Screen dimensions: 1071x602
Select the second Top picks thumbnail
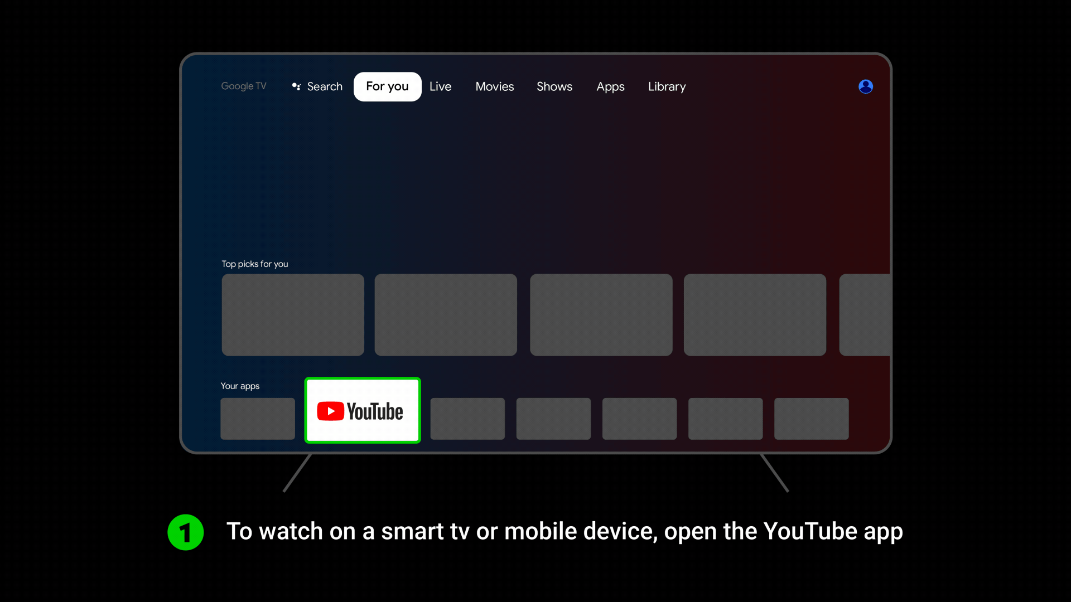click(x=446, y=314)
